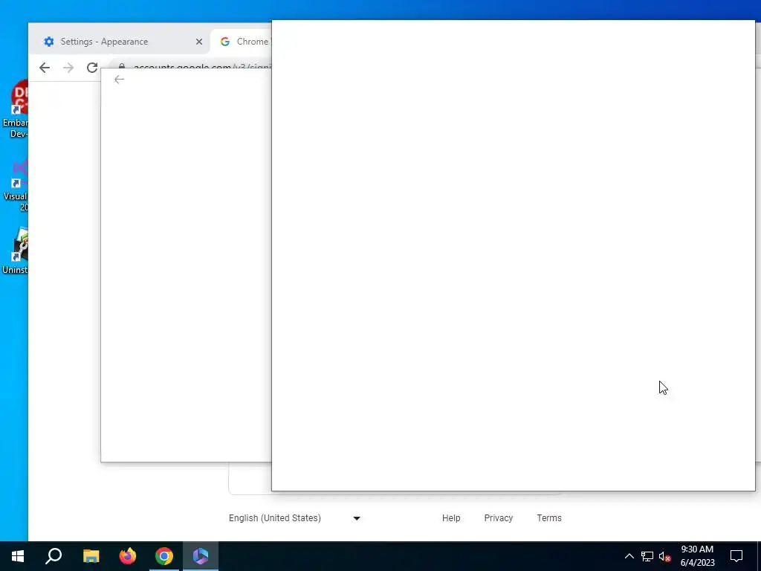Click the lock icon in address bar
Viewport: 761px width, 571px height.
click(122, 66)
